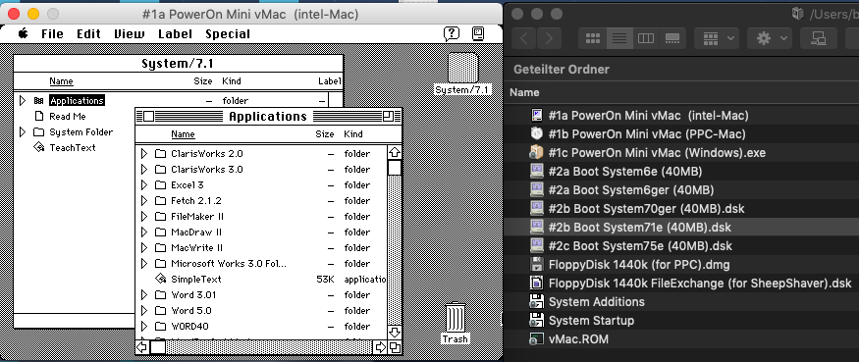This screenshot has height=362, width=859.
Task: Click the Applications window vertical scroll thumb
Action: tap(395, 168)
